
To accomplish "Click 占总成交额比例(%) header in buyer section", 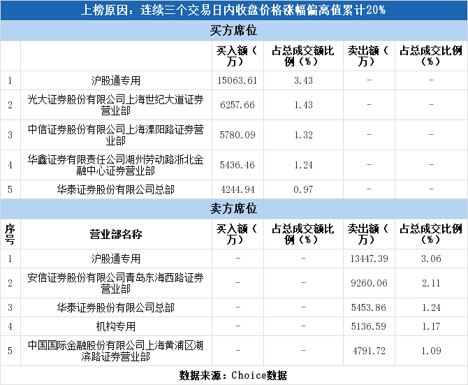I will 303,56.
